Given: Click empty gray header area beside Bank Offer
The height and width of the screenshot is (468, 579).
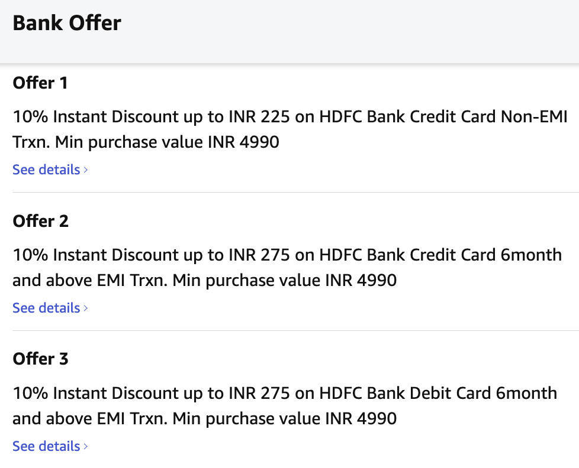Looking at the screenshot, I should tap(355, 30).
